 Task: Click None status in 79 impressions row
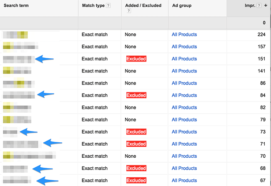130,119
